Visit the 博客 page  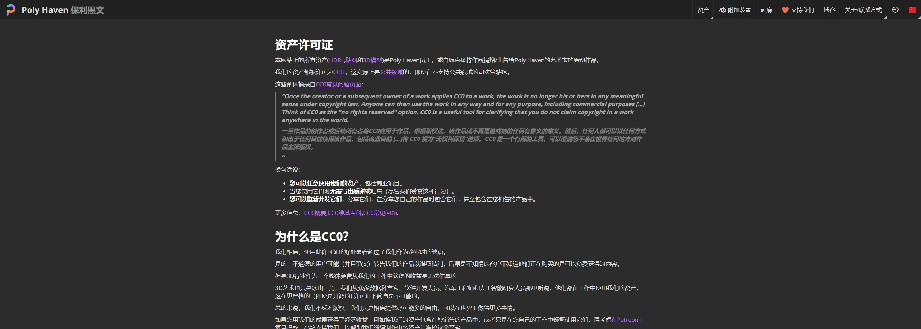829,10
